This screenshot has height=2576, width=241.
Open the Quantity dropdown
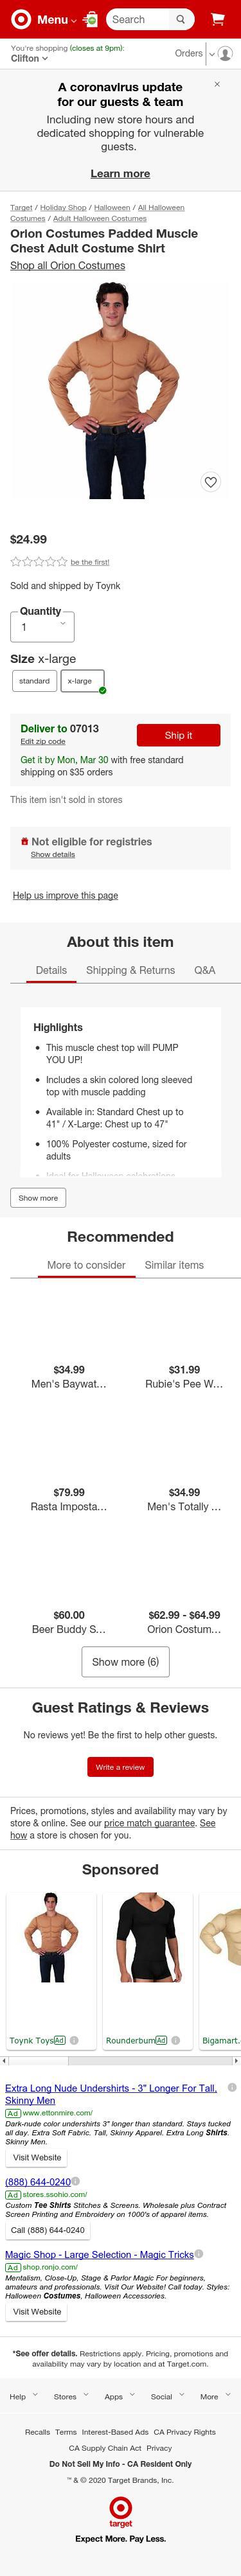coord(42,626)
